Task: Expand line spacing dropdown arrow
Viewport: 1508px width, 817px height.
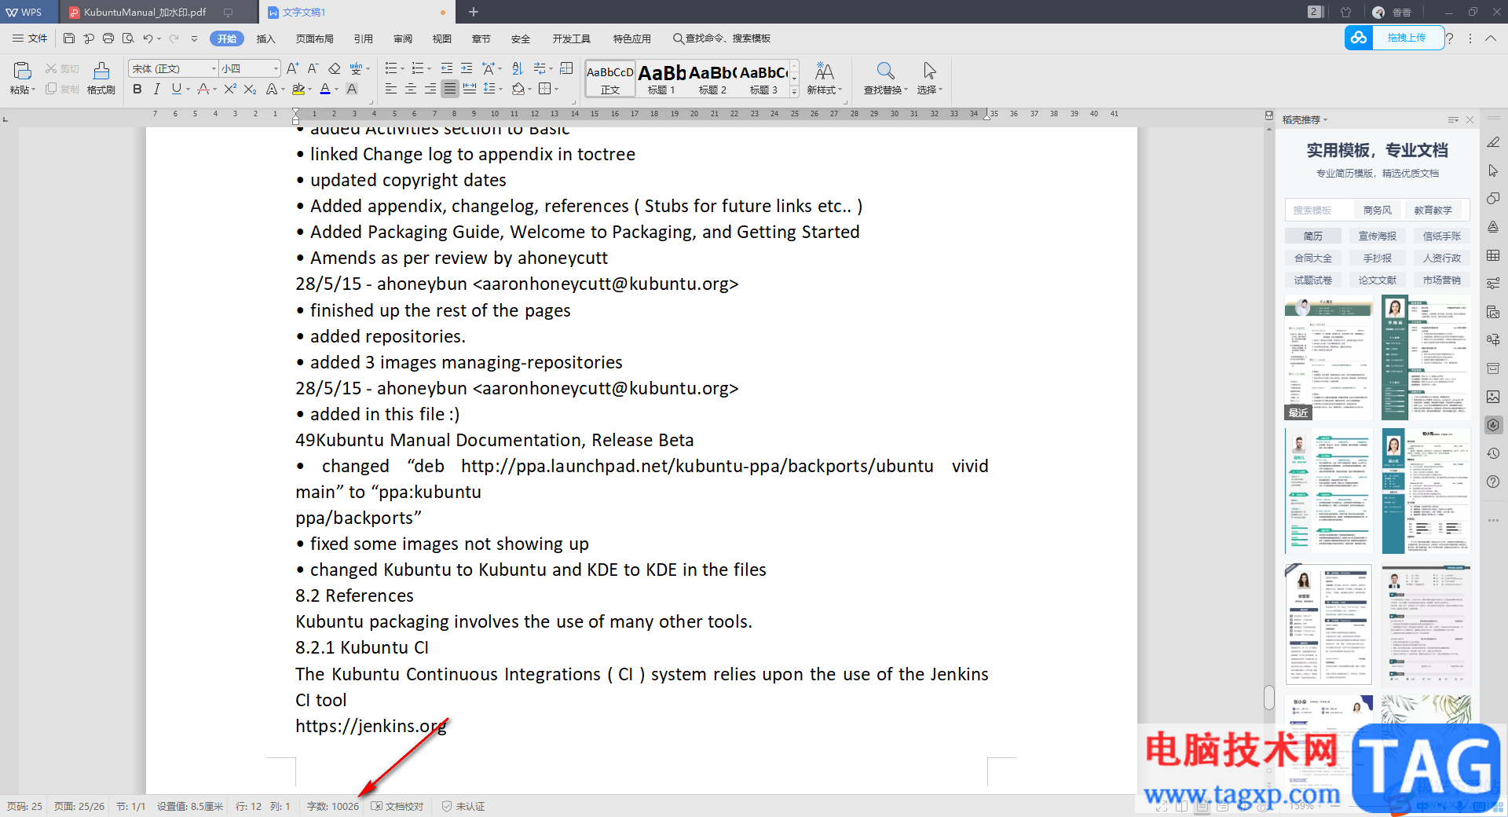Action: [x=500, y=90]
